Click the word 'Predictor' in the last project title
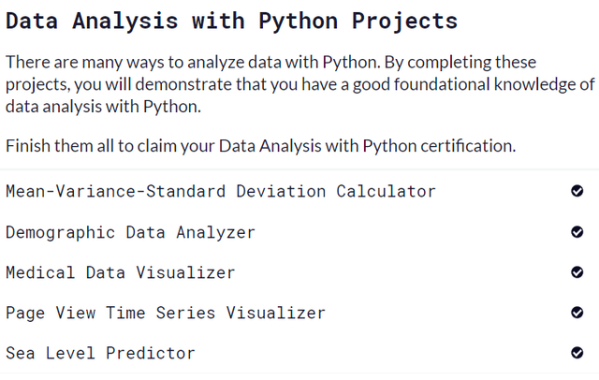This screenshot has width=599, height=380. [x=151, y=353]
